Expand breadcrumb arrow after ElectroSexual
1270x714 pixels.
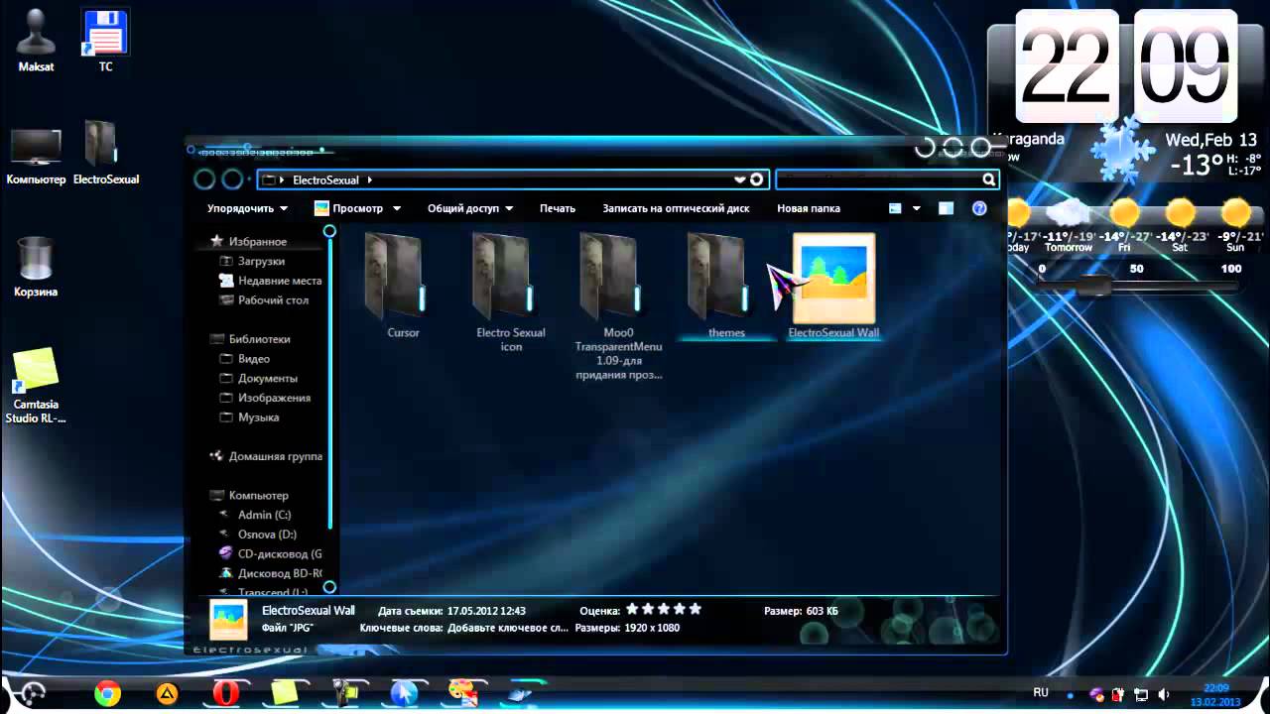(x=370, y=179)
